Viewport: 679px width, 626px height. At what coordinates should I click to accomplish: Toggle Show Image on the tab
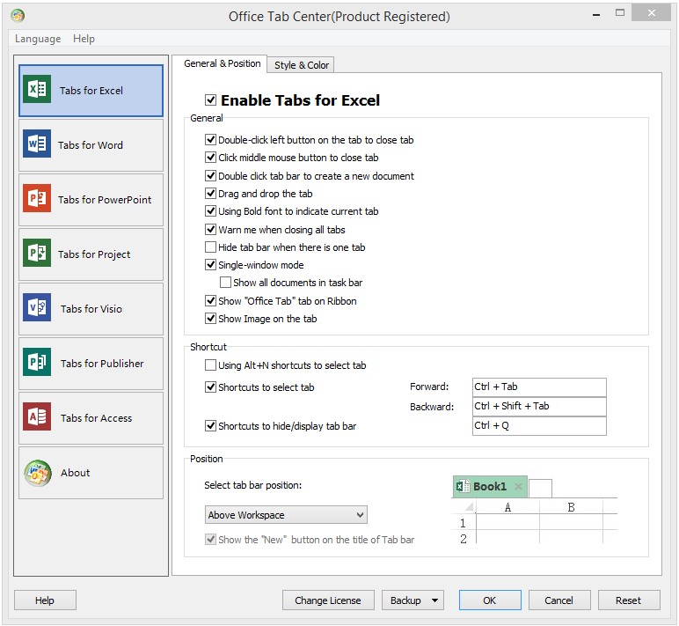pyautogui.click(x=210, y=319)
